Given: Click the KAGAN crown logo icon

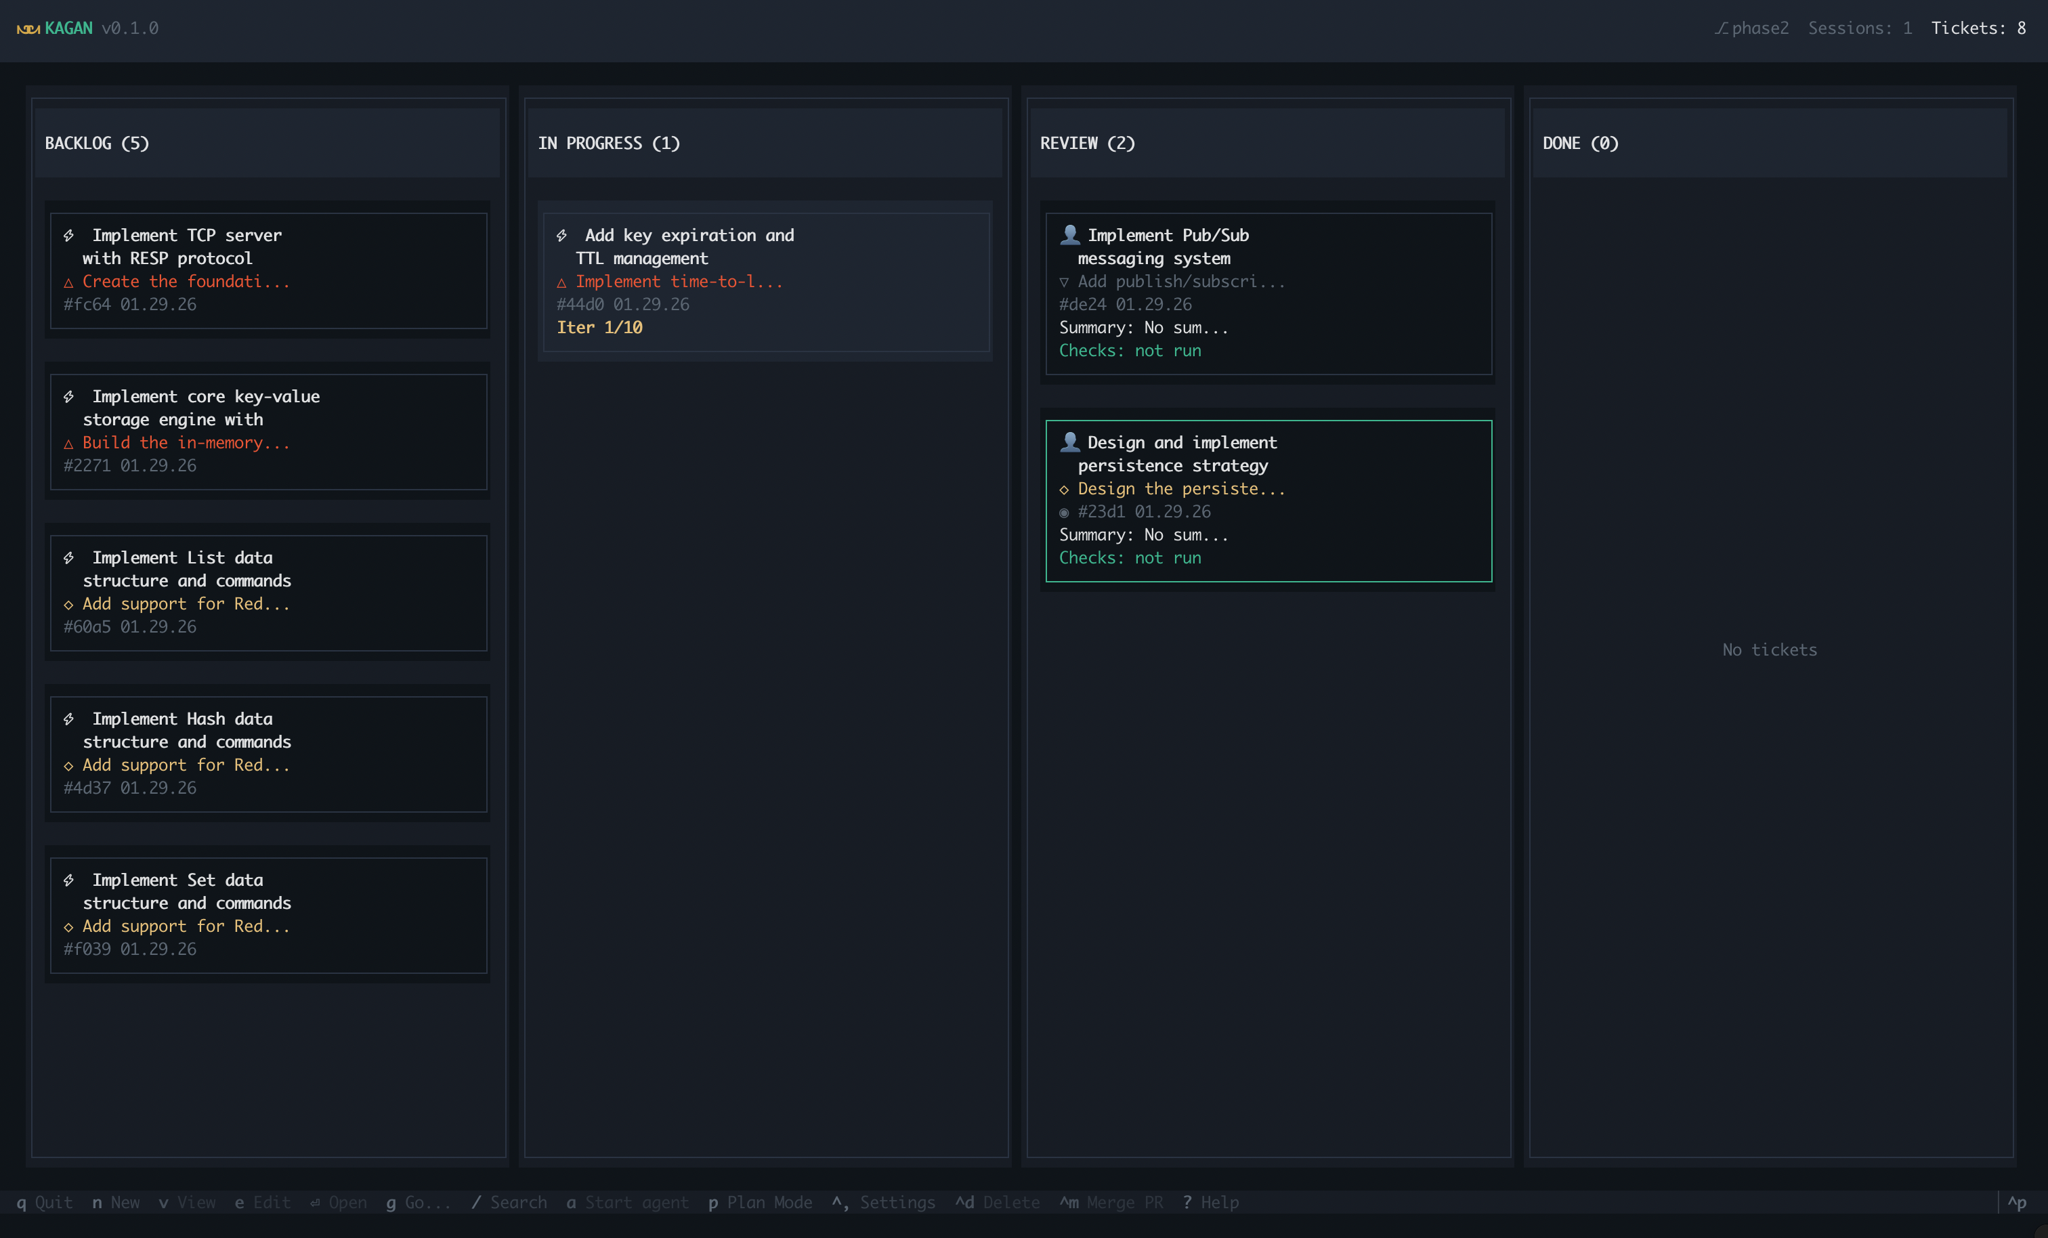Looking at the screenshot, I should coord(28,28).
